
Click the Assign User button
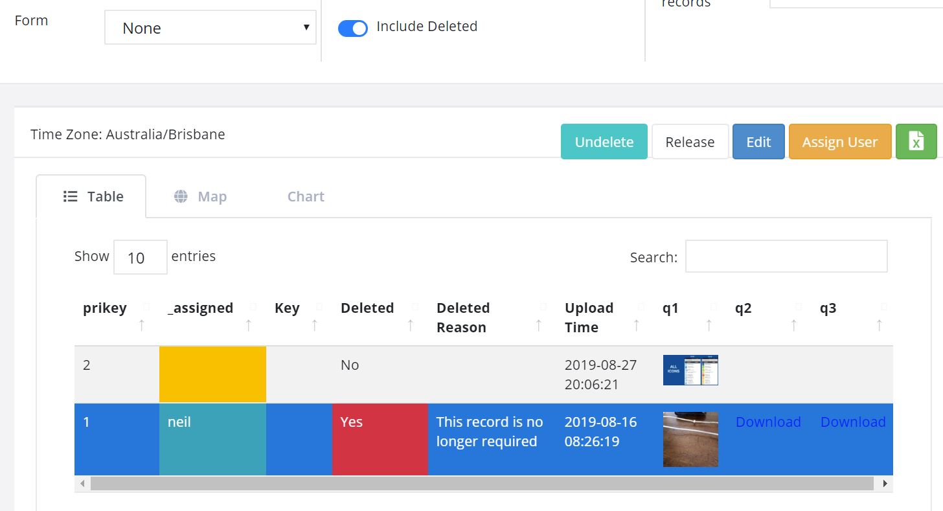[x=839, y=142]
